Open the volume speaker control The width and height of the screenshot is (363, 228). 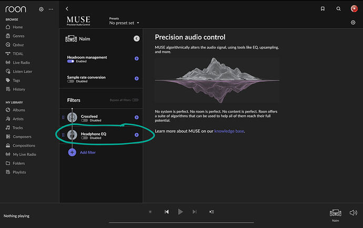[x=354, y=213]
